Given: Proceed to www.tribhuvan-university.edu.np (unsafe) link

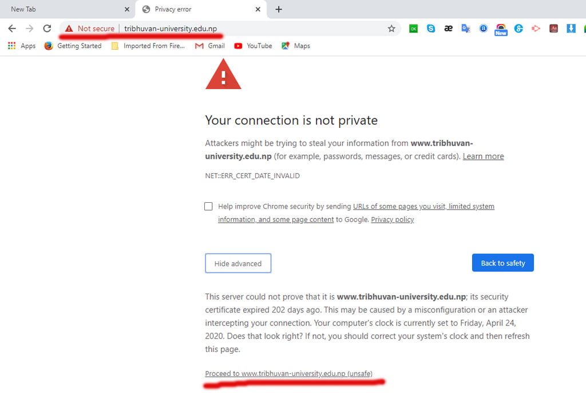Looking at the screenshot, I should (288, 374).
